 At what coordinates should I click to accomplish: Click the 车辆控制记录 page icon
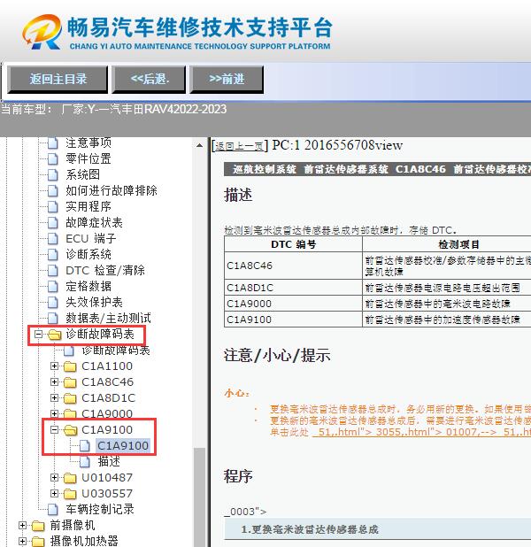[x=53, y=509]
